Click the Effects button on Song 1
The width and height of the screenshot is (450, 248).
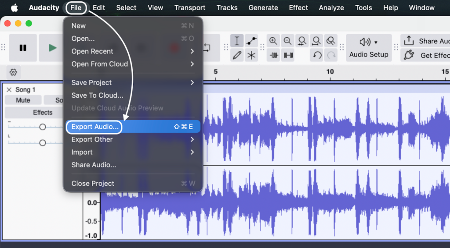pyautogui.click(x=42, y=113)
